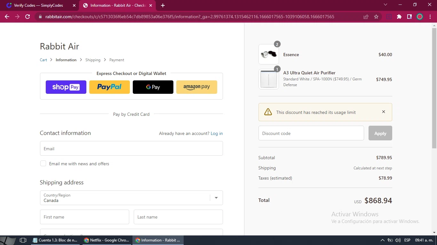The image size is (437, 245).
Task: Choose Google Pay express checkout
Action: coord(153,87)
